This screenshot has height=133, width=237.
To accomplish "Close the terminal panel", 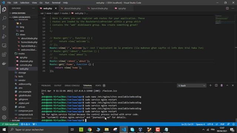I will pos(233,85).
